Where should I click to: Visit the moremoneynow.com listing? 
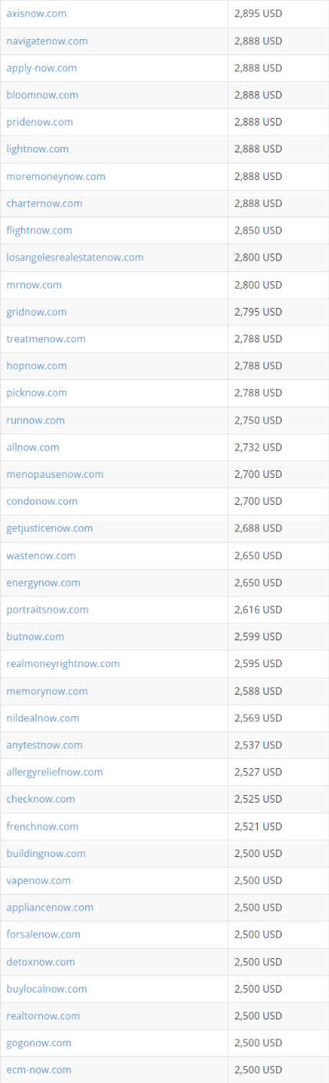pyautogui.click(x=56, y=176)
